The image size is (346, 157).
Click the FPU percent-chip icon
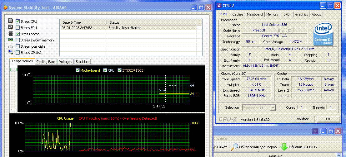tap(11, 28)
